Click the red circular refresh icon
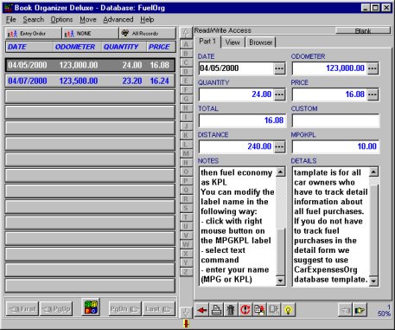This screenshot has width=395, height=330. click(245, 310)
